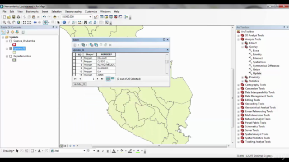
Task: Activate the Identify tool
Action: pos(64,22)
